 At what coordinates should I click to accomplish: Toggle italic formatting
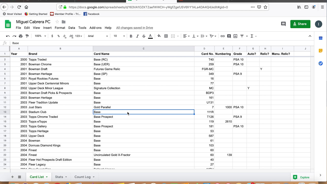point(137,36)
